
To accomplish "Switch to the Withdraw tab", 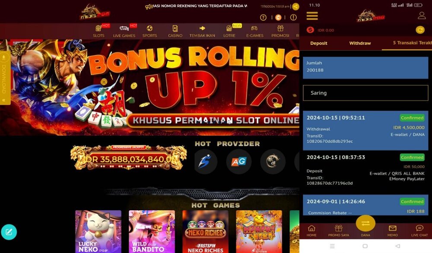I will pyautogui.click(x=360, y=43).
